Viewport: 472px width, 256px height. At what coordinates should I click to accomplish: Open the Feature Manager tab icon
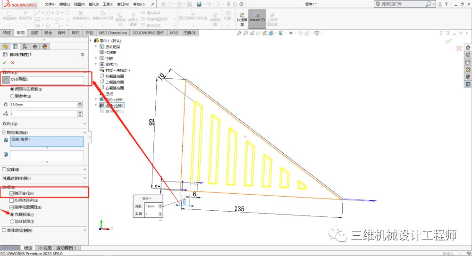5,47
